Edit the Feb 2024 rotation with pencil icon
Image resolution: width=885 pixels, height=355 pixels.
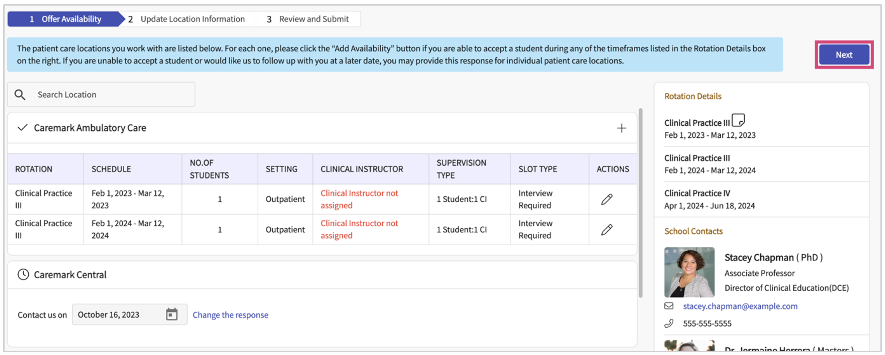coord(606,230)
